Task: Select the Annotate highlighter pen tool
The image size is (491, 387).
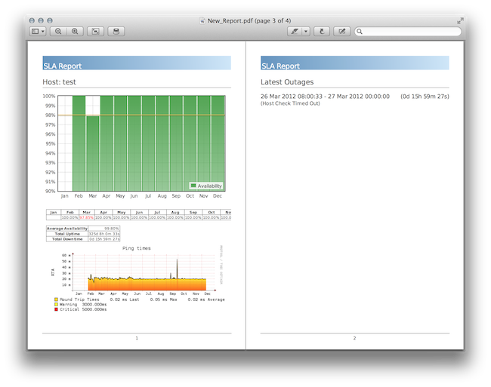Action: point(294,32)
